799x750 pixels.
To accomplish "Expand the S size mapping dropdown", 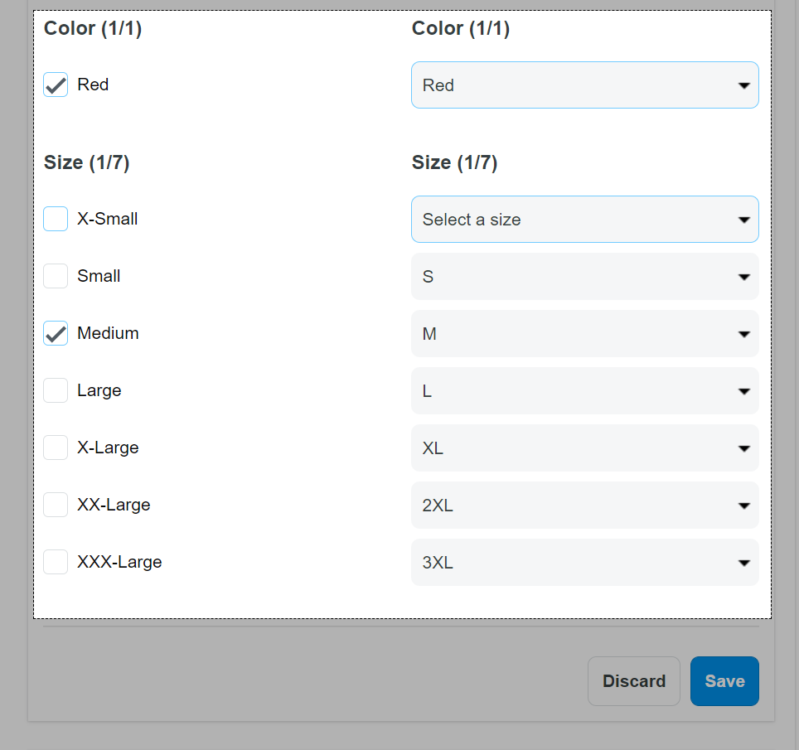I will click(x=585, y=277).
